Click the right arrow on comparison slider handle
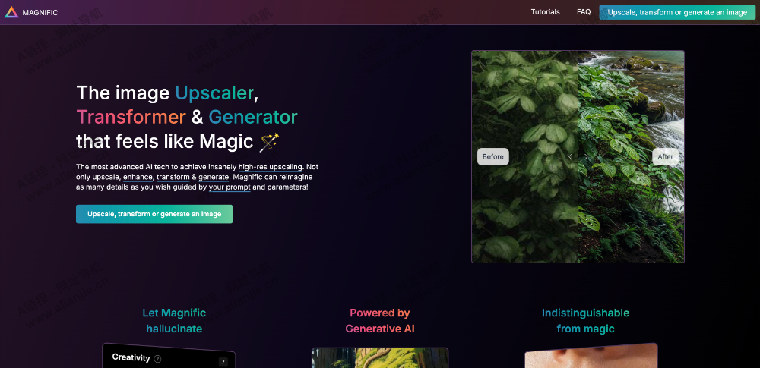The image size is (760, 368). click(586, 157)
